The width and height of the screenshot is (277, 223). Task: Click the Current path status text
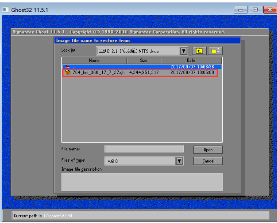(x=43, y=216)
